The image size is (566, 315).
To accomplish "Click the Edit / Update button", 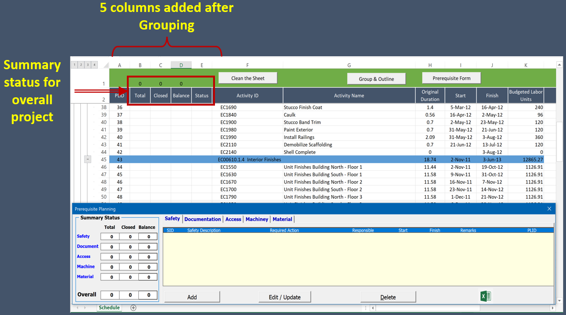I will point(285,297).
